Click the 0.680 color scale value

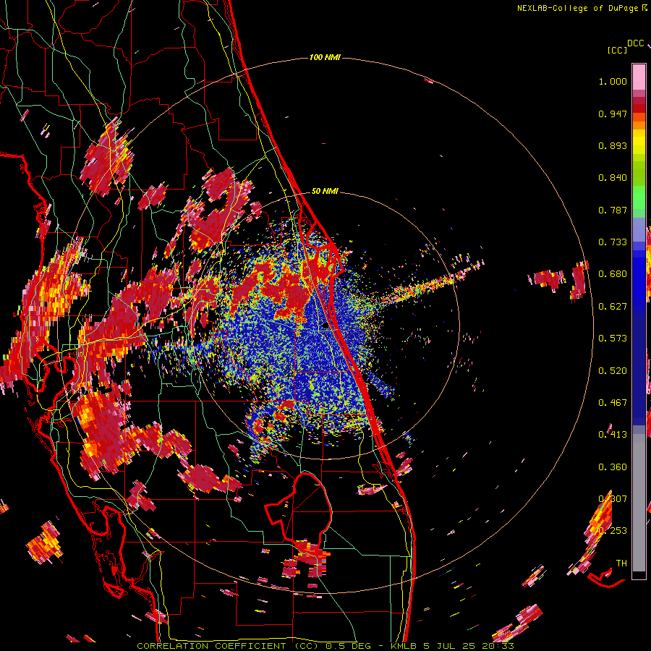[x=613, y=274]
